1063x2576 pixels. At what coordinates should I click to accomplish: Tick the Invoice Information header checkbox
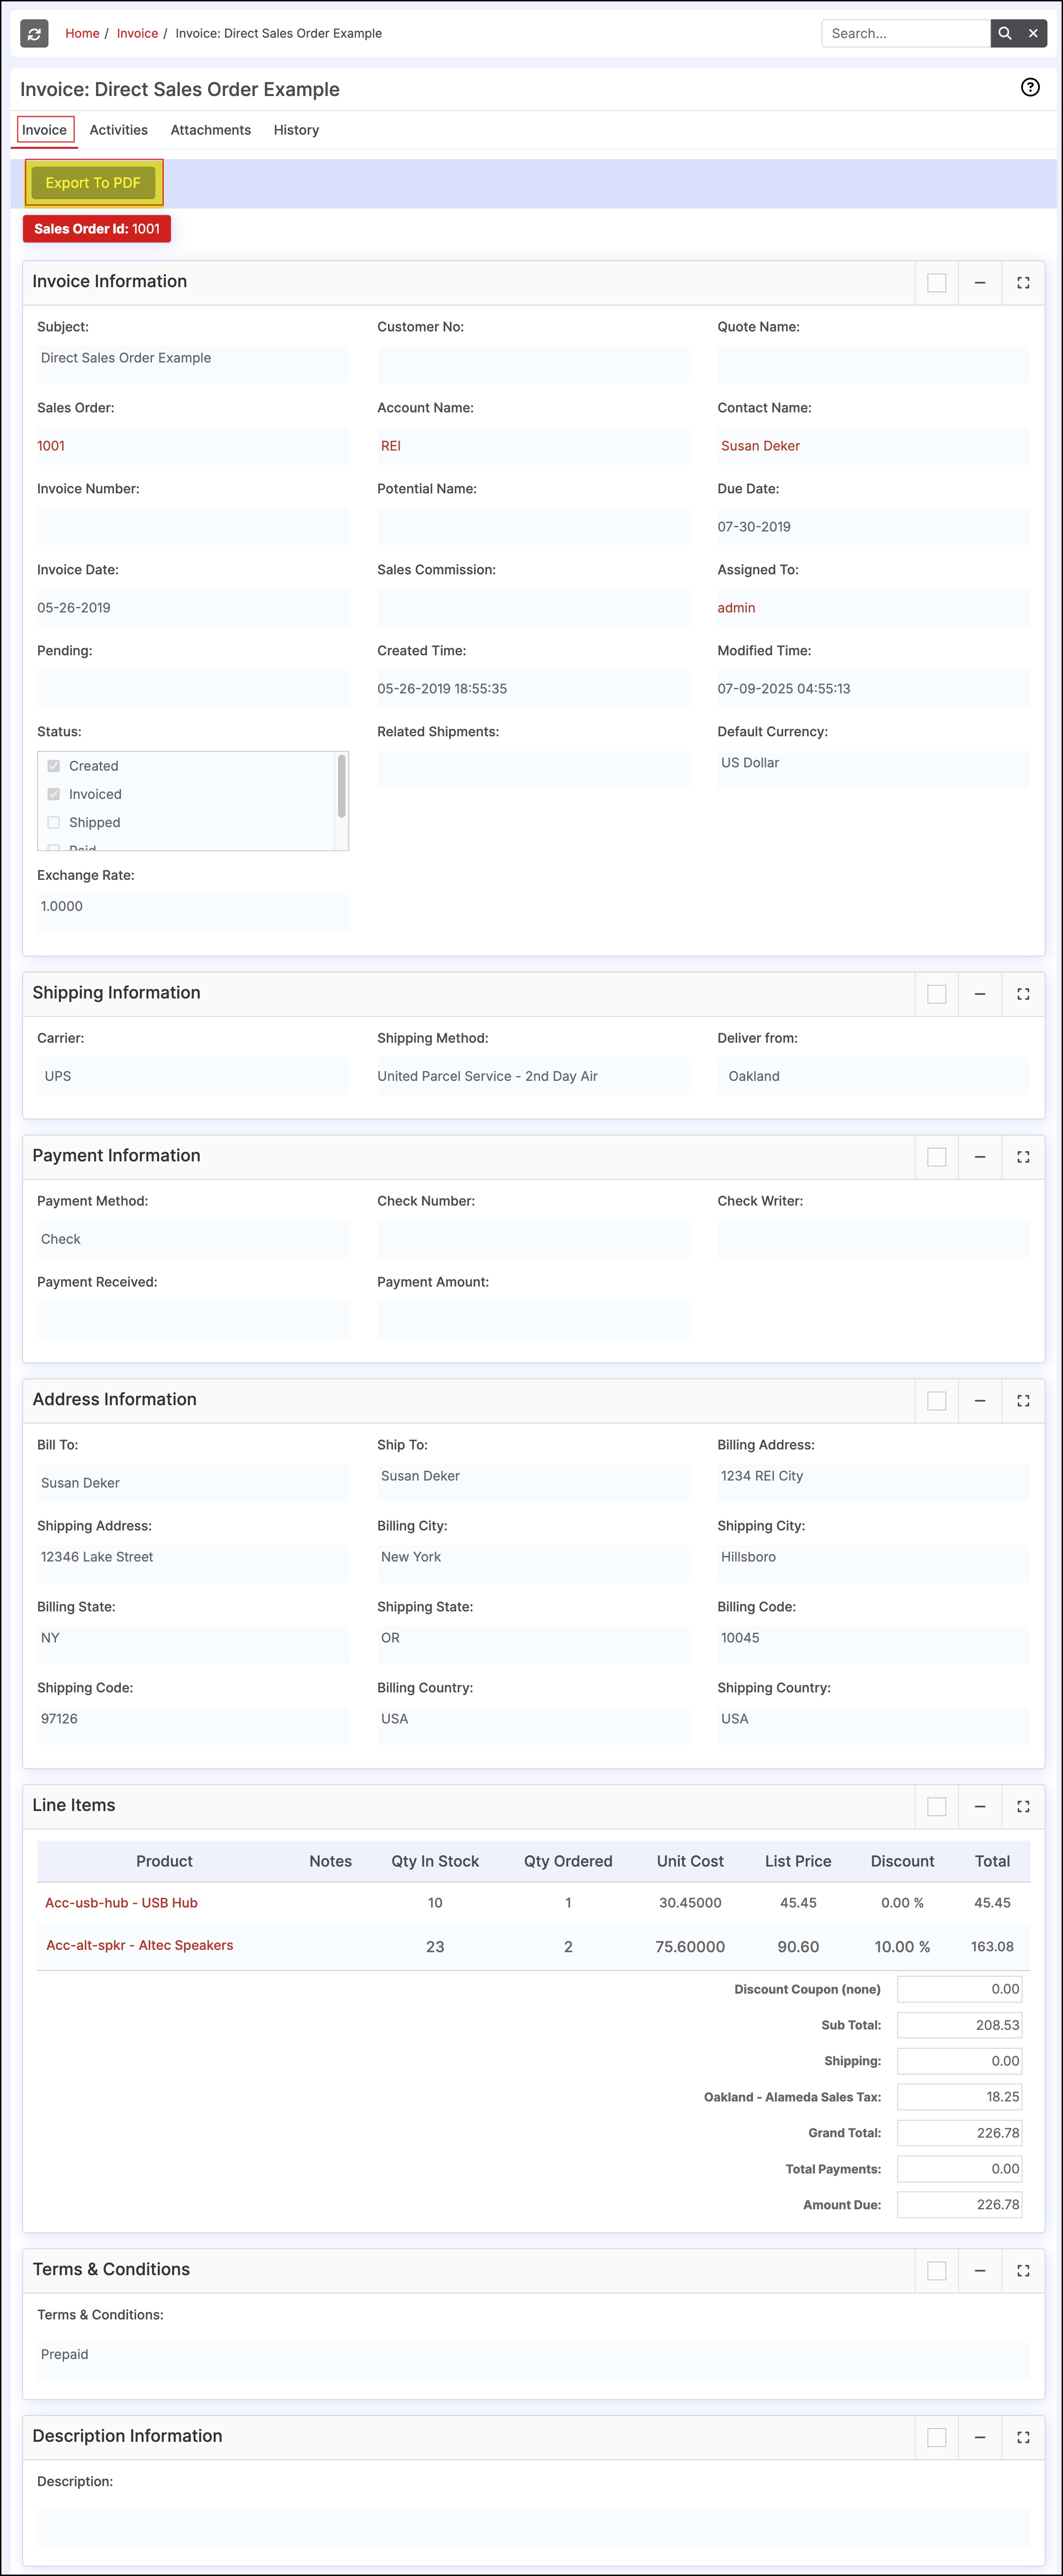click(936, 283)
